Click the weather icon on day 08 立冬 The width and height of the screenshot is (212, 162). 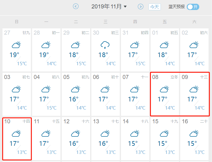[x=164, y=89]
